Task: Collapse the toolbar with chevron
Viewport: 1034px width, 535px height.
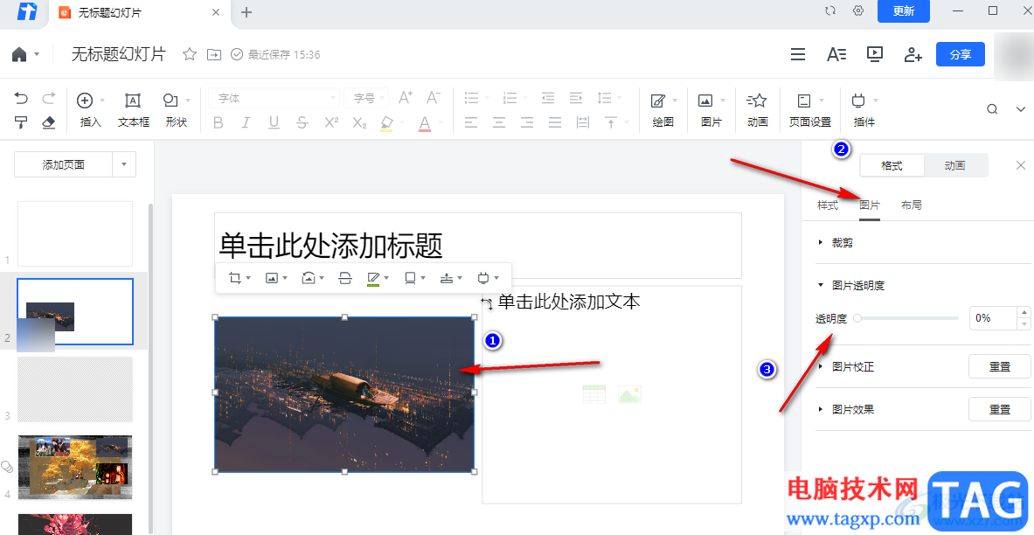Action: coord(1021,109)
